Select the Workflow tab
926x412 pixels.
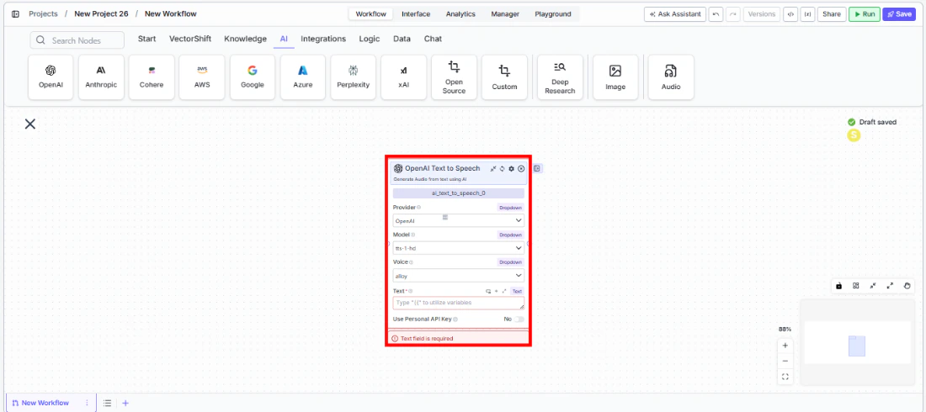pos(370,14)
